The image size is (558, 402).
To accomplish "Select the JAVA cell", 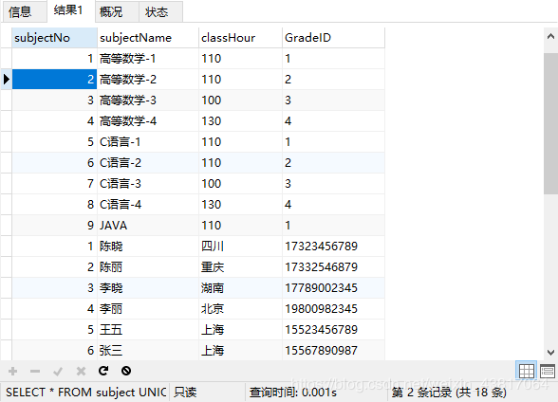I will coord(148,226).
